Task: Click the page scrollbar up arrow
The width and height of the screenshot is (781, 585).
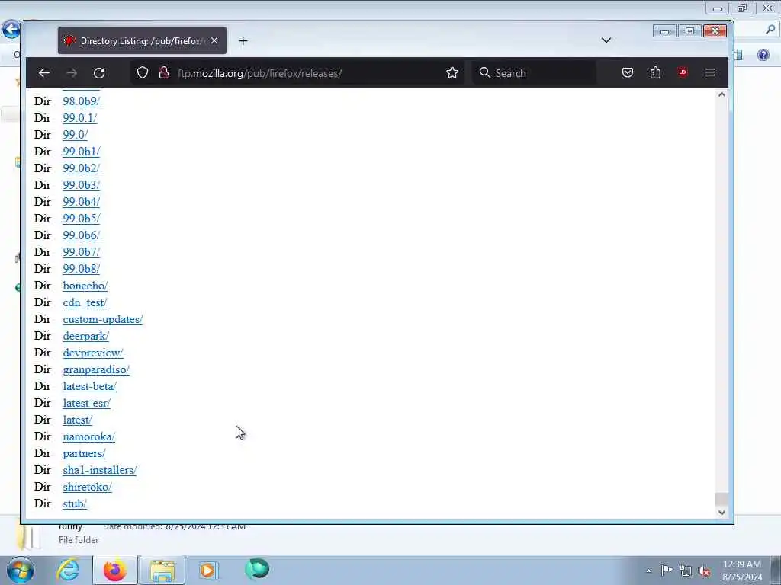Action: pyautogui.click(x=722, y=94)
